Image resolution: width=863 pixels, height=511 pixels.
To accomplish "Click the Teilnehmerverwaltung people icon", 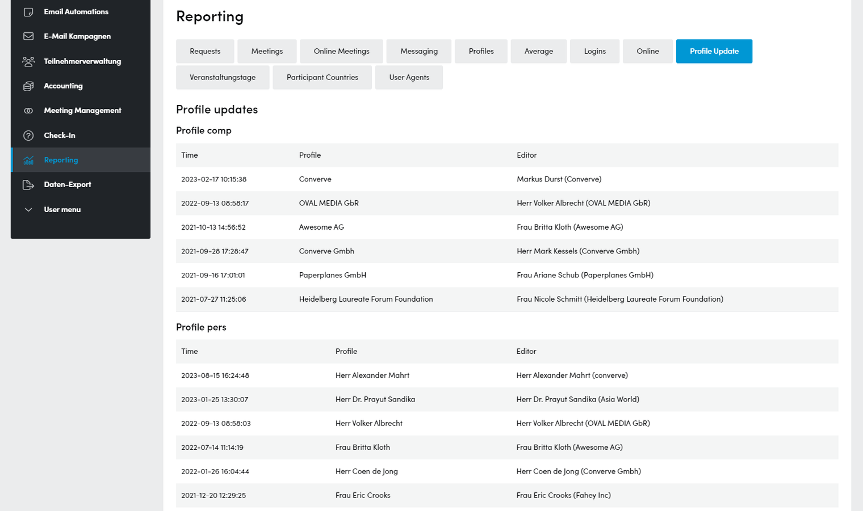I will [x=28, y=61].
